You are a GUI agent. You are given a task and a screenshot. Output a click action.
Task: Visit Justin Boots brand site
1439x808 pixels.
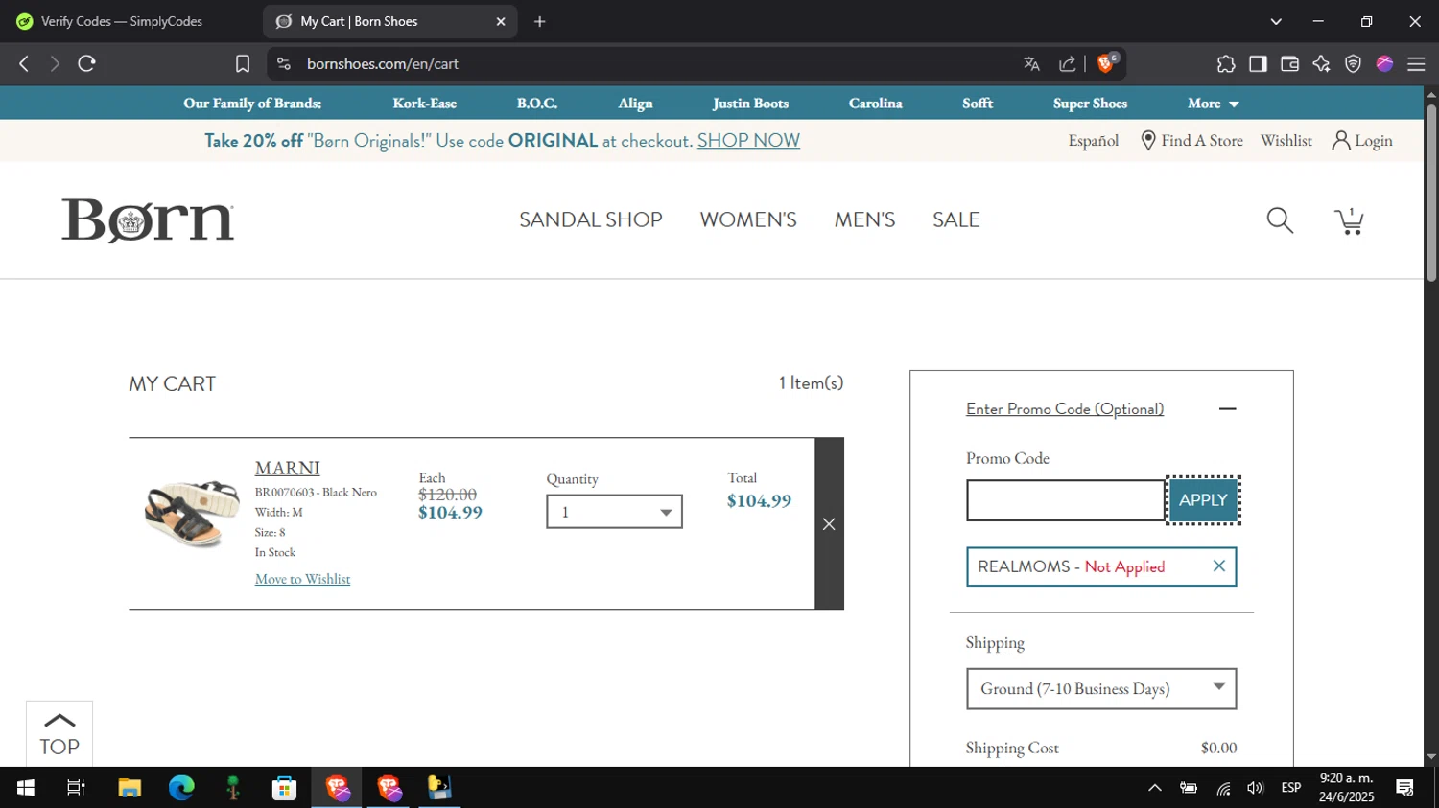point(750,104)
